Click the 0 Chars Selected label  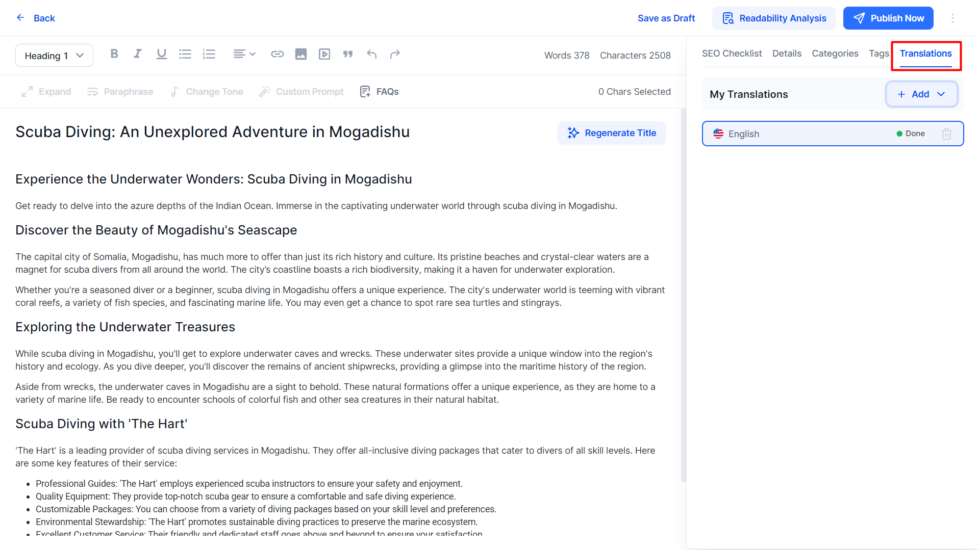635,92
